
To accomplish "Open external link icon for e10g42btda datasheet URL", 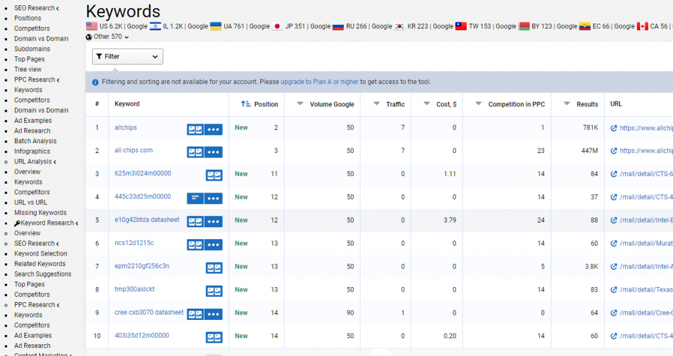I will pyautogui.click(x=614, y=220).
